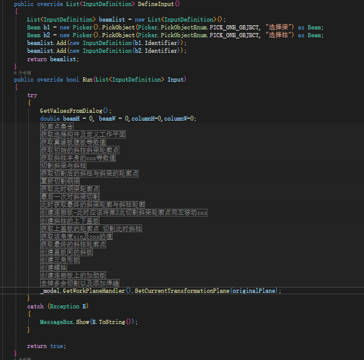Screen dimensions: 364x360
Task: Click the Exception type in the catch clause
Action: coord(65,307)
